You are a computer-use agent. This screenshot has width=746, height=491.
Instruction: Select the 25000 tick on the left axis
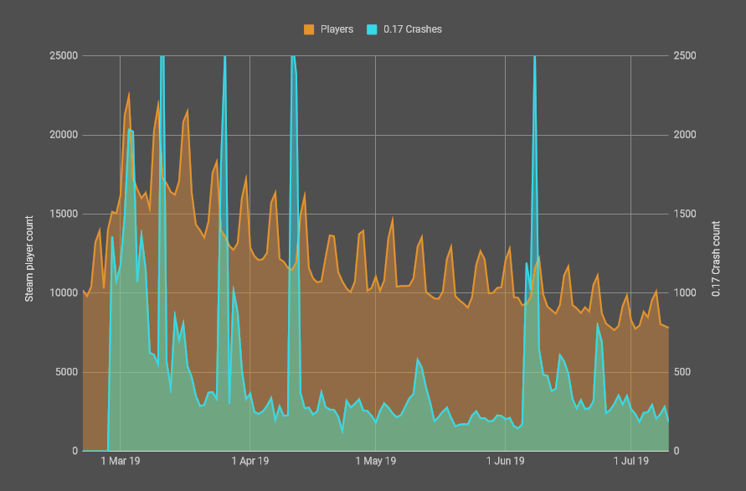(x=64, y=56)
